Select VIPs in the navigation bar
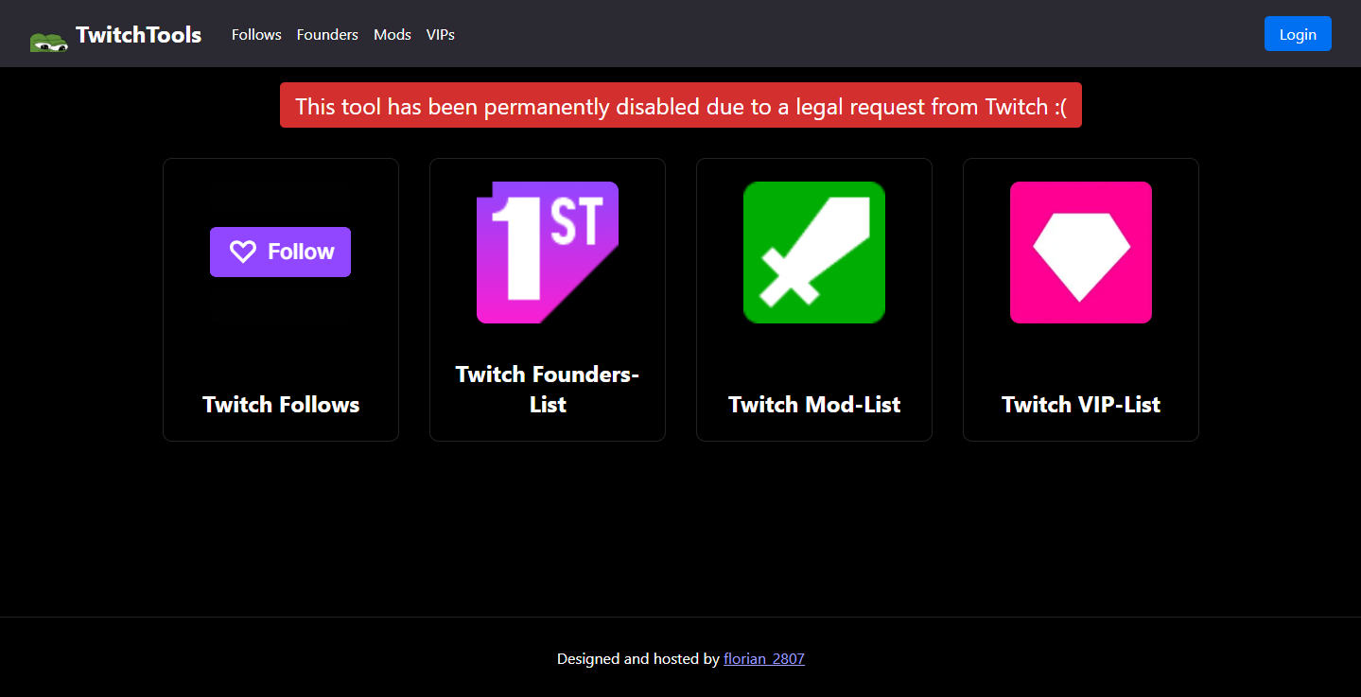The image size is (1361, 697). coord(441,35)
